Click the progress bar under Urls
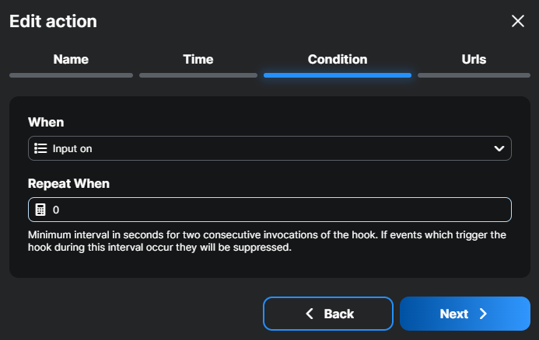The height and width of the screenshot is (340, 539). click(x=474, y=75)
